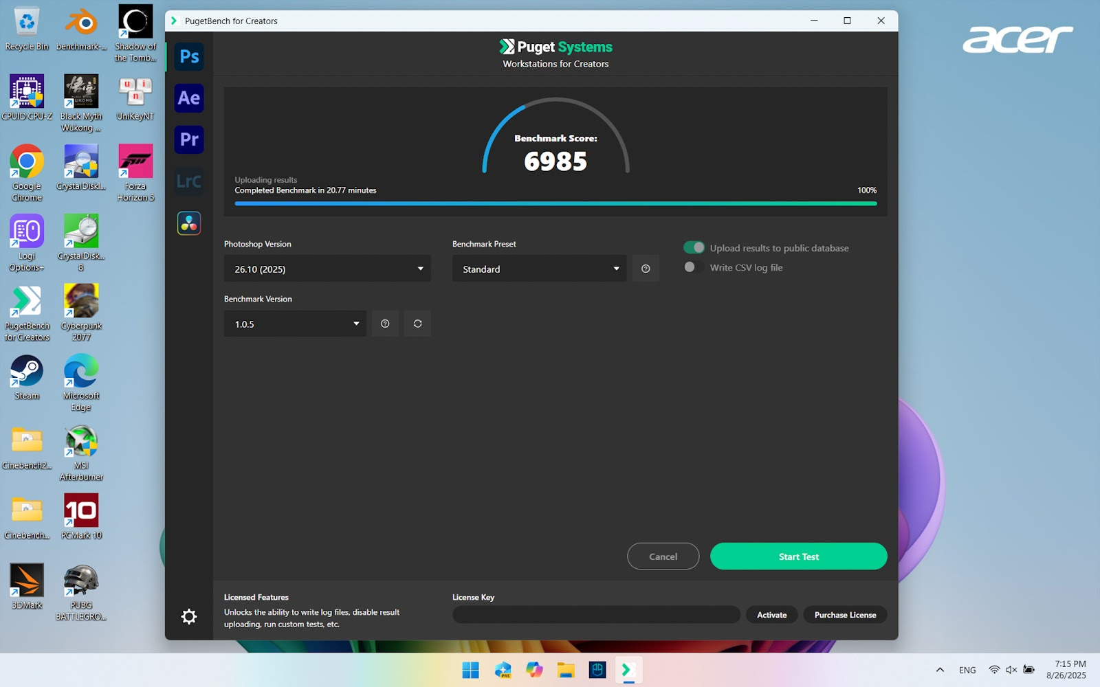Click PugetBench icon in the taskbar
The image size is (1100, 687).
(628, 670)
